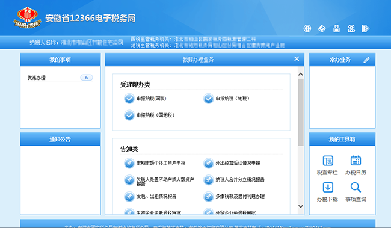
Task: Click 我的事项 panel header
Action: (60, 60)
